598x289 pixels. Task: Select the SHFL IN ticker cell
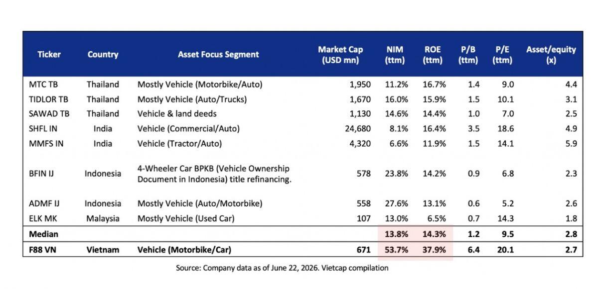pos(43,128)
